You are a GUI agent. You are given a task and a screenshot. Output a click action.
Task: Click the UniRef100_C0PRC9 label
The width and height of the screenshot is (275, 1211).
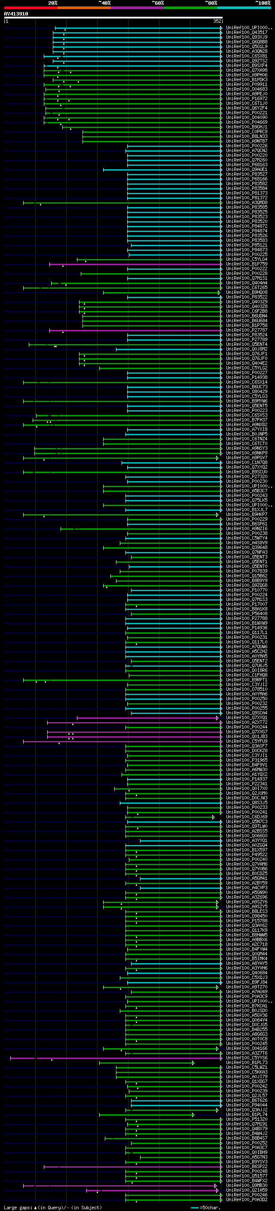[246, 131]
